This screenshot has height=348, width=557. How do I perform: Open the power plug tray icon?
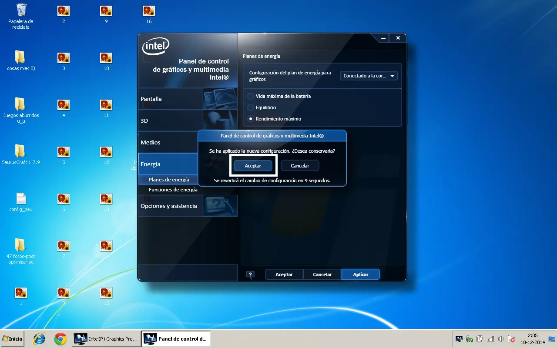(x=480, y=339)
